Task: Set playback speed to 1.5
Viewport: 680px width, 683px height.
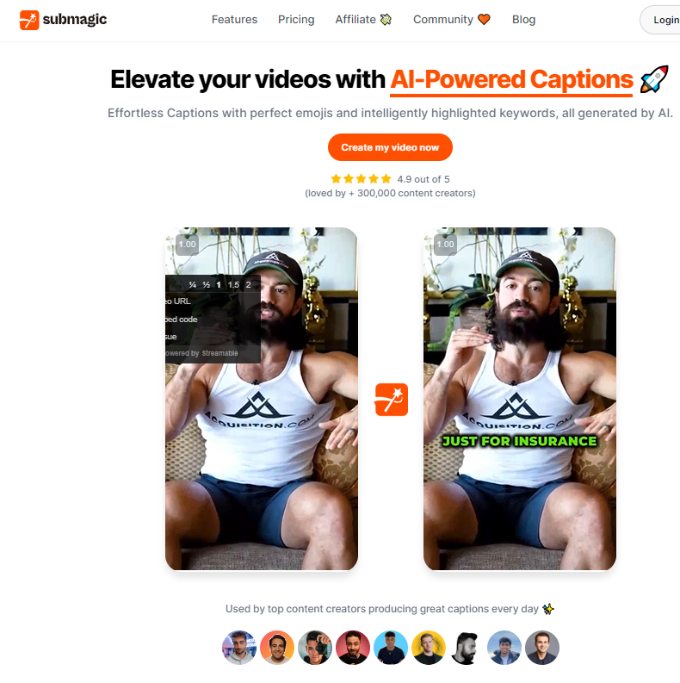Action: pos(233,285)
